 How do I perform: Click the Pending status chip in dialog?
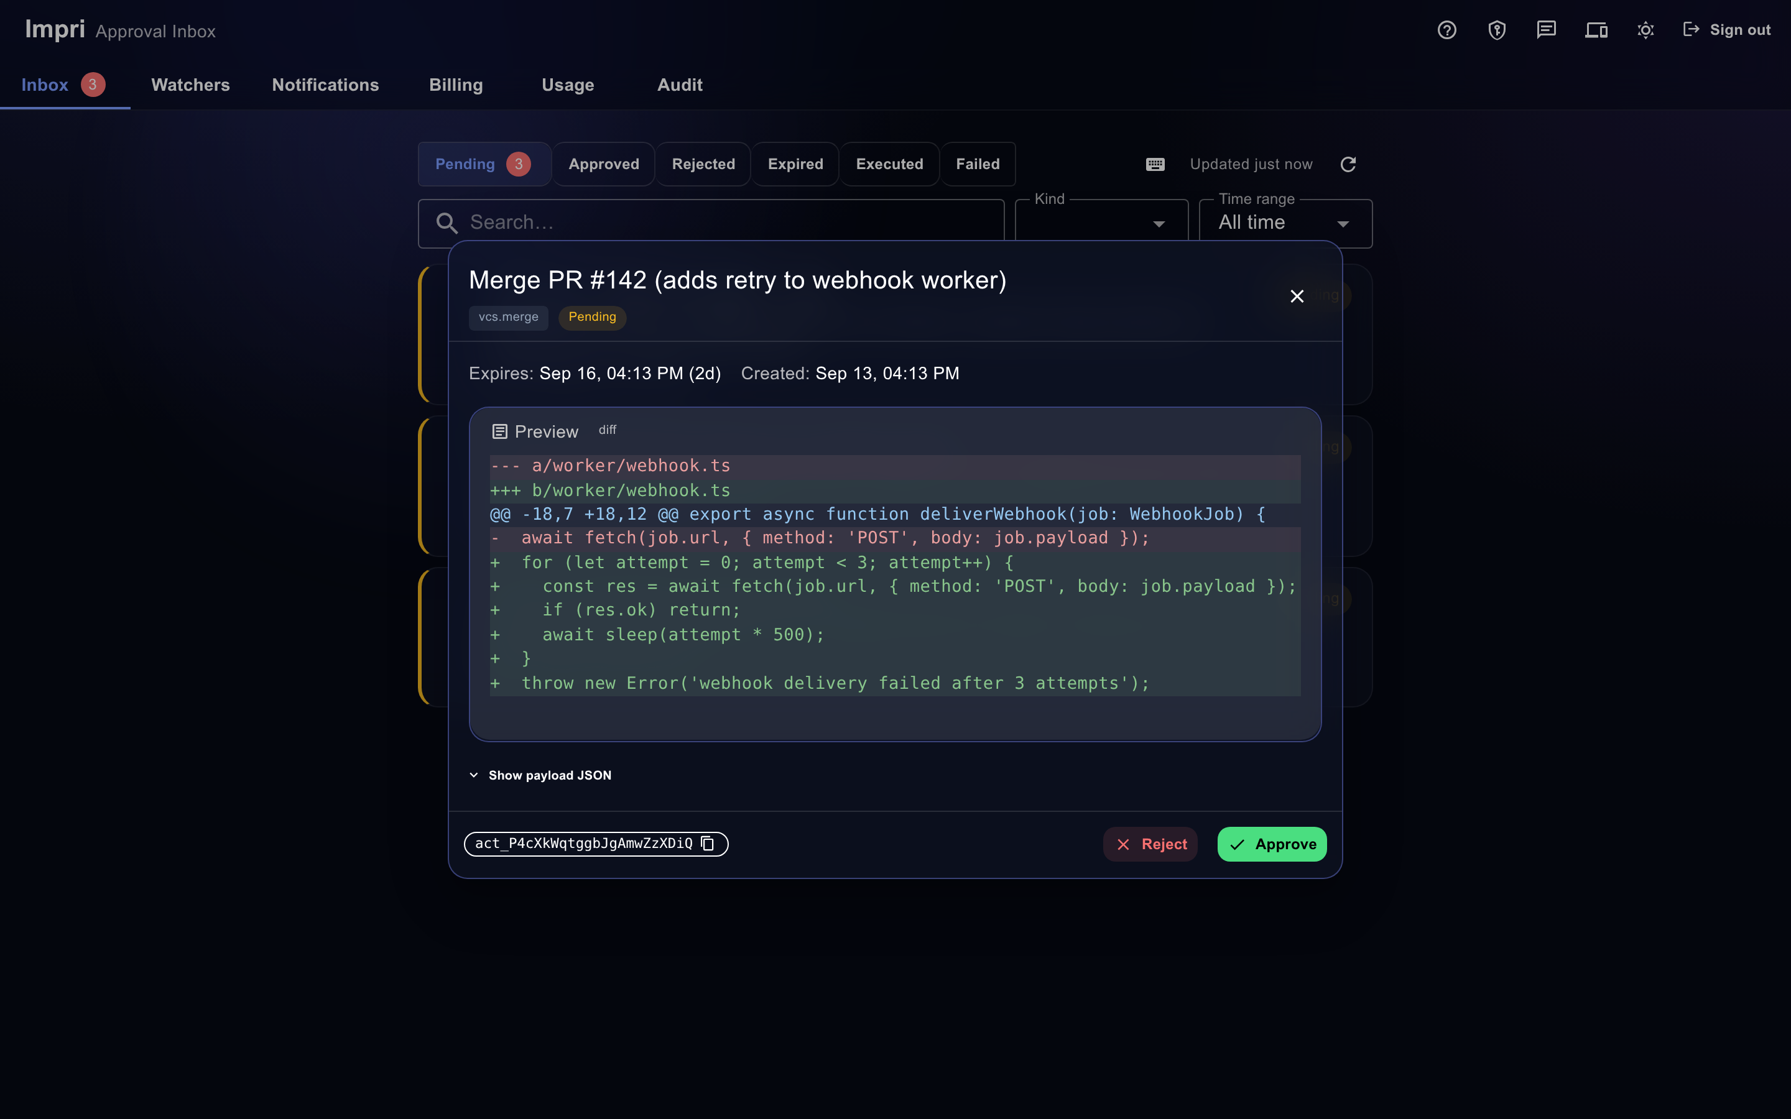coord(592,317)
